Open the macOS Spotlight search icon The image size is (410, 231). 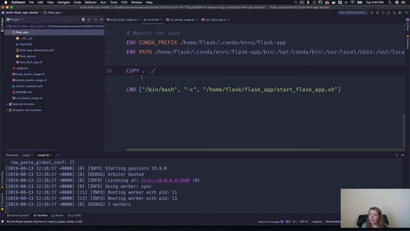[390, 3]
